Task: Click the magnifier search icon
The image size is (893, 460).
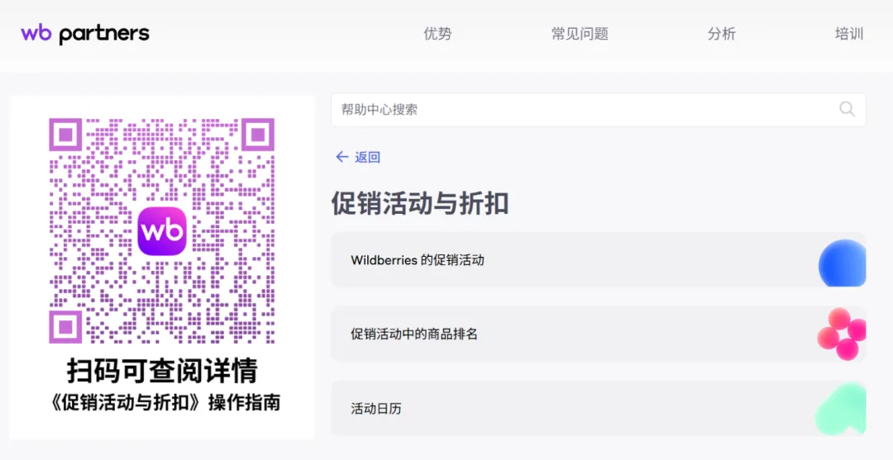Action: coord(847,109)
